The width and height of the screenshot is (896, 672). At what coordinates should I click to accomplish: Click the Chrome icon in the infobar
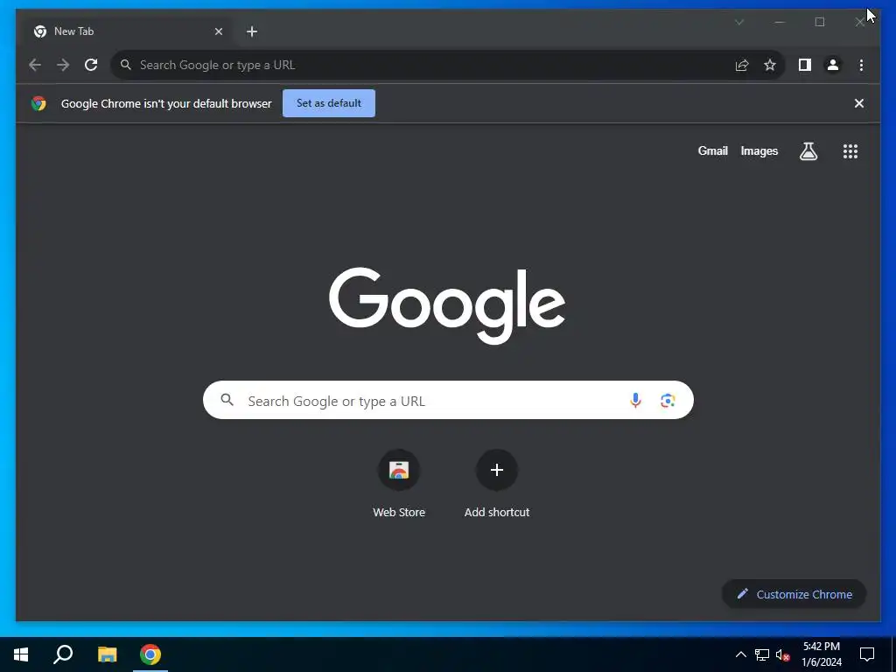[38, 103]
